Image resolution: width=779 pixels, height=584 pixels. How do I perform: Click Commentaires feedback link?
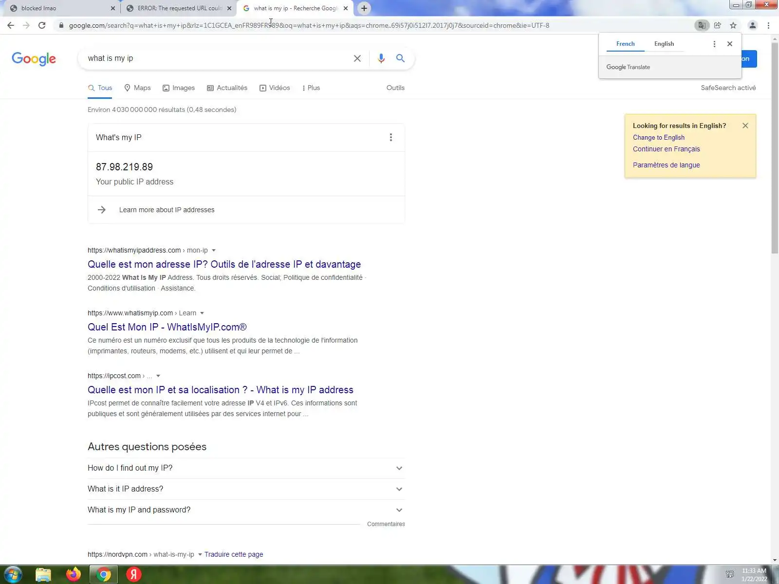pos(386,524)
